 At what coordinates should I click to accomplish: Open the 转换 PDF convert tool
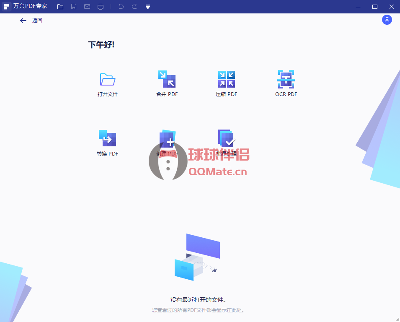click(108, 139)
